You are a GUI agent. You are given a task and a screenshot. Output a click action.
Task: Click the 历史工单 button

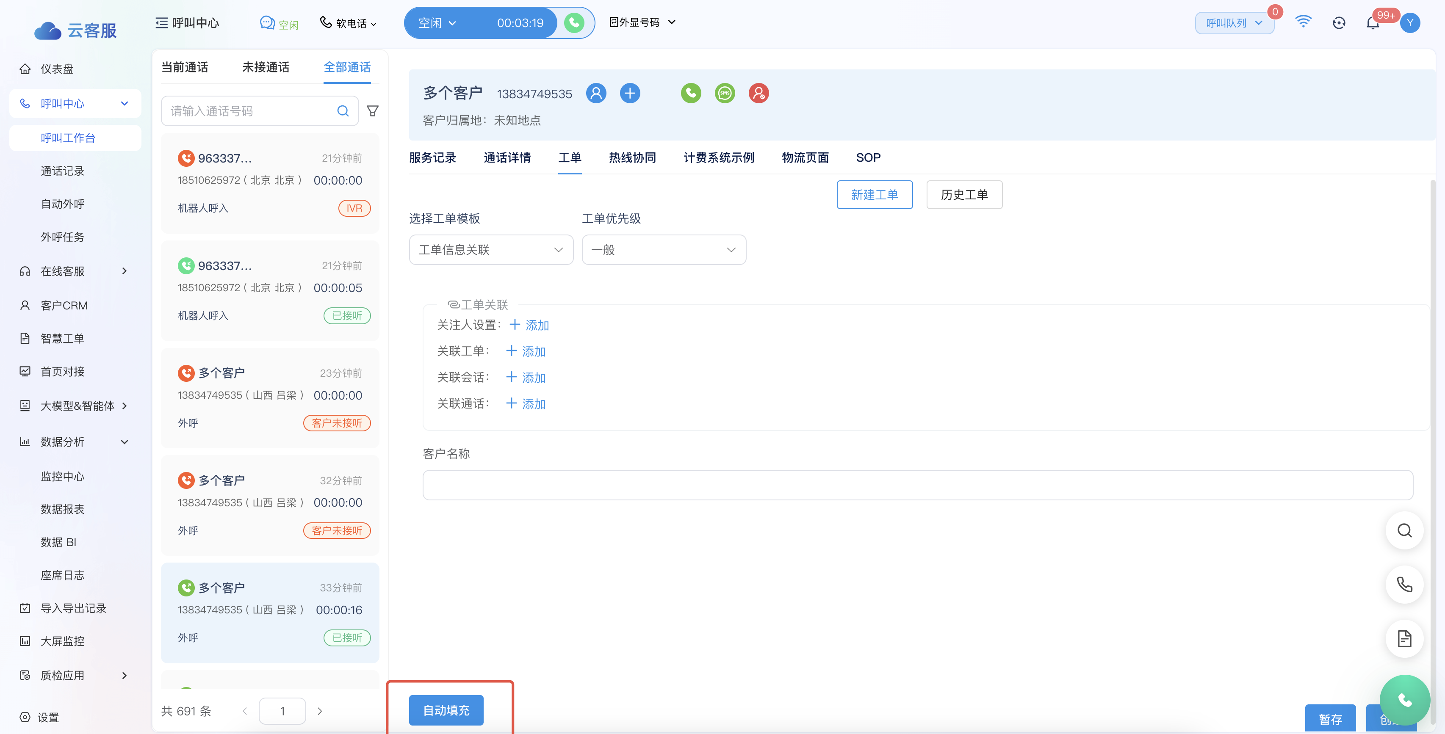click(964, 195)
